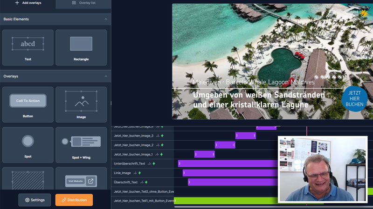This screenshot has width=373, height=209.
Task: Switch to the Overlay list tab
Action: pyautogui.click(x=83, y=3)
